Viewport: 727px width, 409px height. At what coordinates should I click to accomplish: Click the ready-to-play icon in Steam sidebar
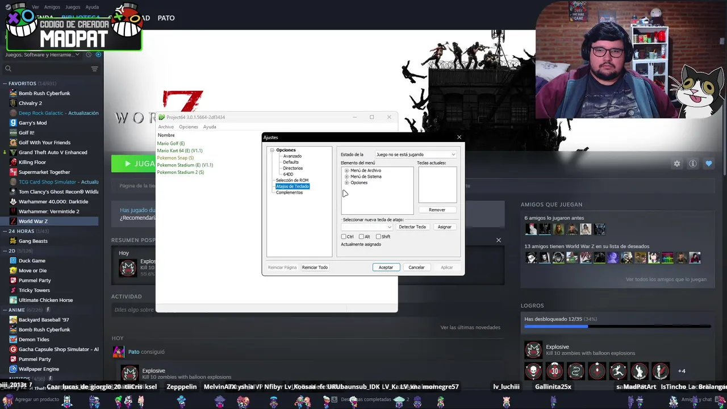[98, 55]
